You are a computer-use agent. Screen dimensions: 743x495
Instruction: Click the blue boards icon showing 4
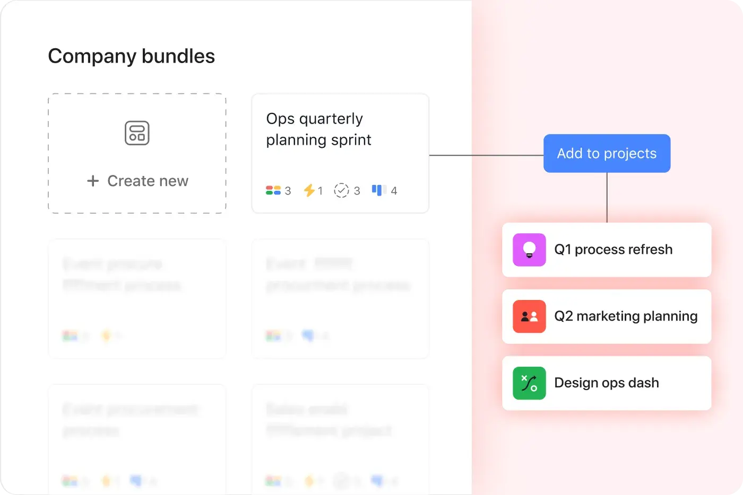379,190
